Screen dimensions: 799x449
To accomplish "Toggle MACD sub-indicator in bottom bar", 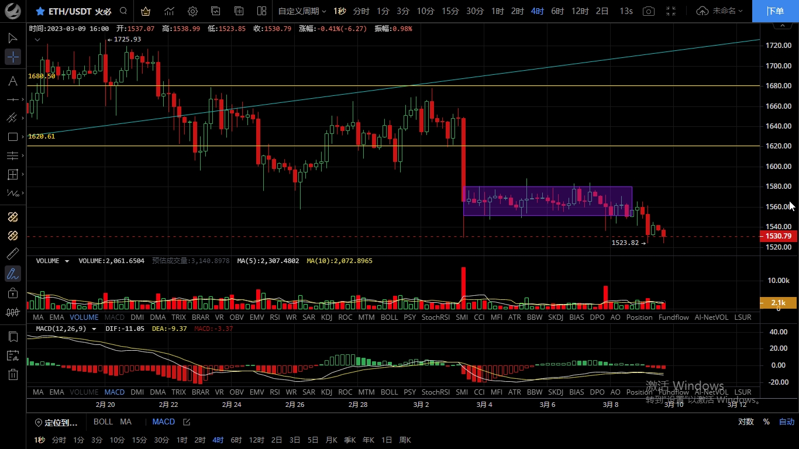I will tap(164, 422).
